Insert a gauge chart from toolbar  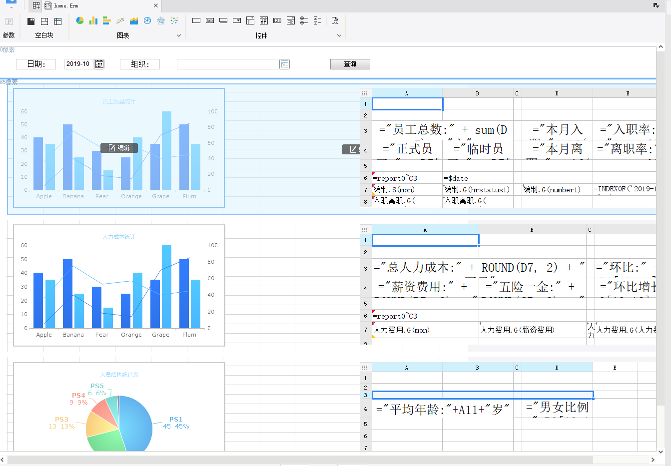[x=147, y=20]
